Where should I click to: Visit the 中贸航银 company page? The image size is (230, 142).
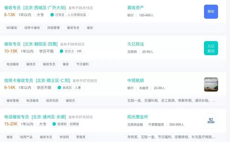coord(136,80)
